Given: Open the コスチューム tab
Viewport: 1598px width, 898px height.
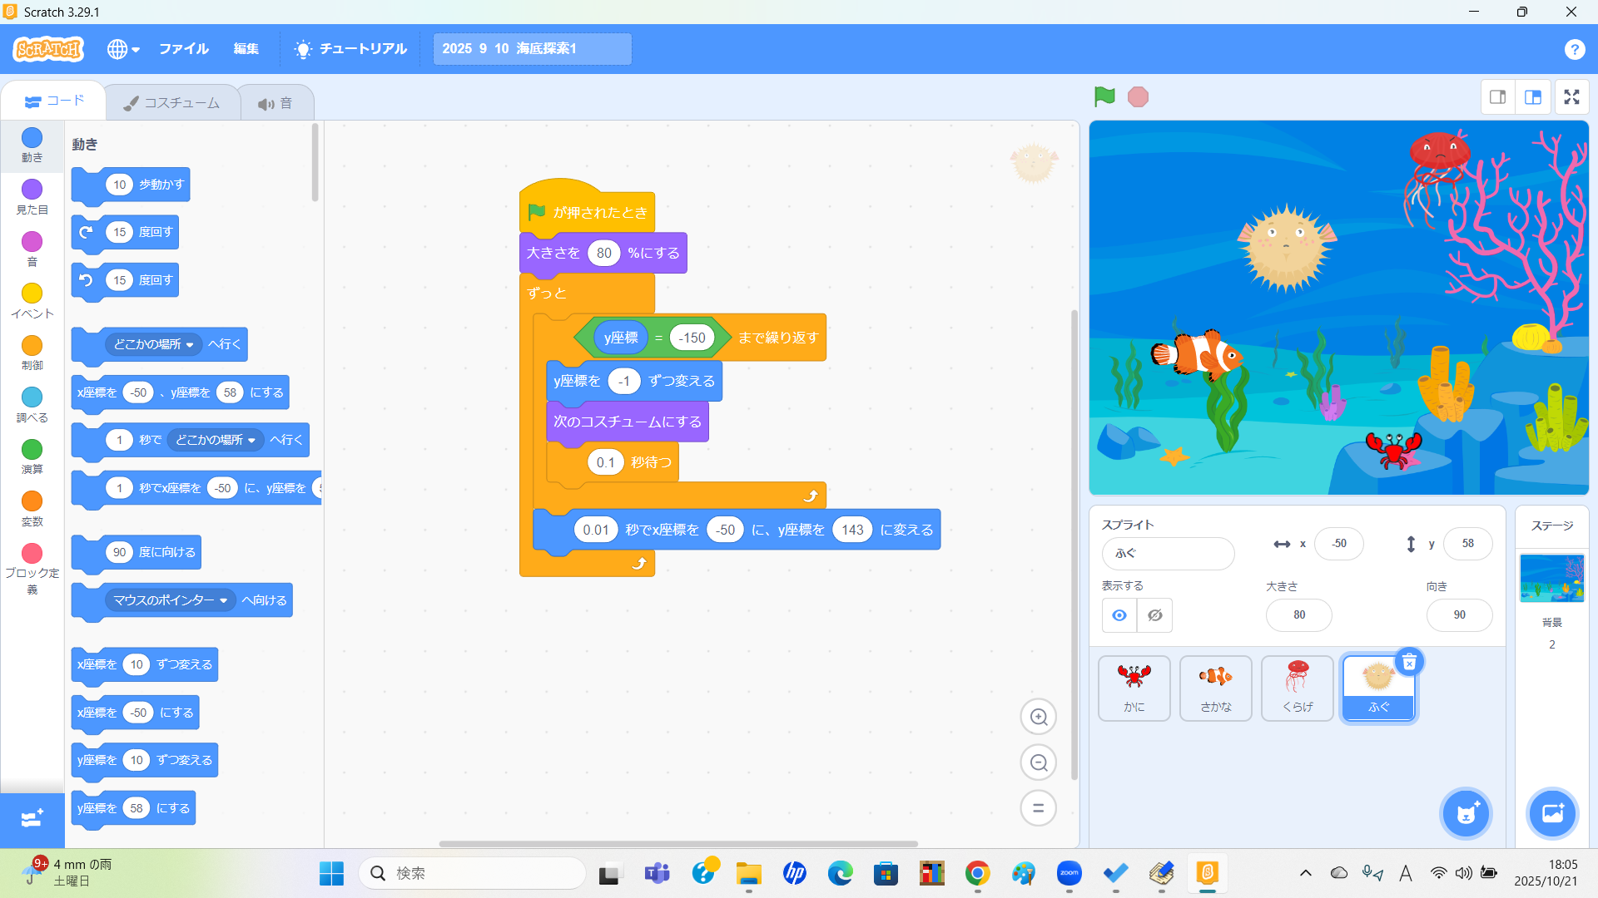Looking at the screenshot, I should tap(172, 103).
